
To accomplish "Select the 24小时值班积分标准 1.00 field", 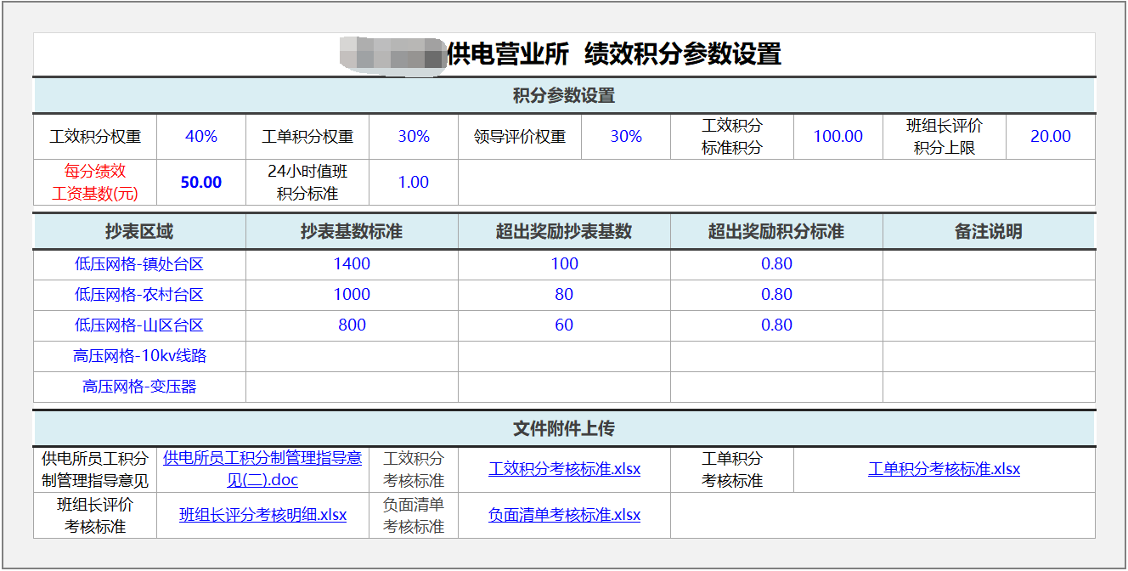I will tap(414, 183).
